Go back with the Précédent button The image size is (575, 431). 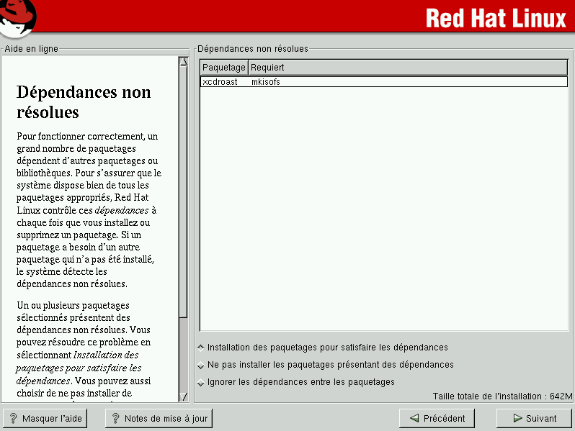click(x=437, y=418)
